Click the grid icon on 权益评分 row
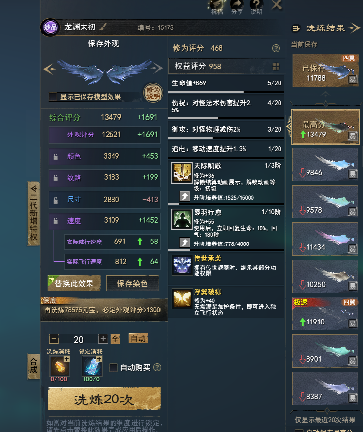The width and height of the screenshot is (363, 432). click(276, 66)
